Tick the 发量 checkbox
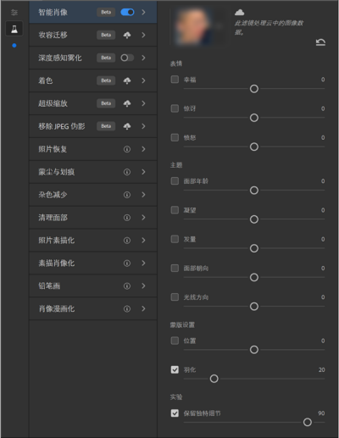 coord(175,239)
